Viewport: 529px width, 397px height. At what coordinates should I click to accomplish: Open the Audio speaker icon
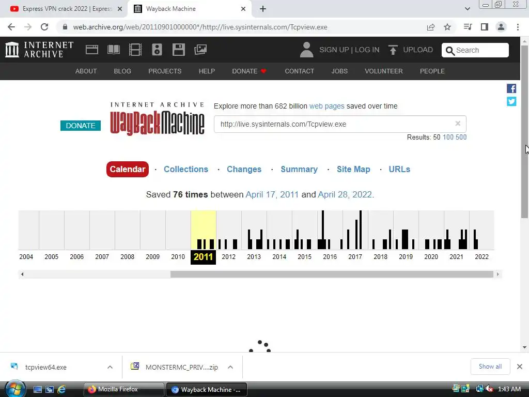point(157,50)
